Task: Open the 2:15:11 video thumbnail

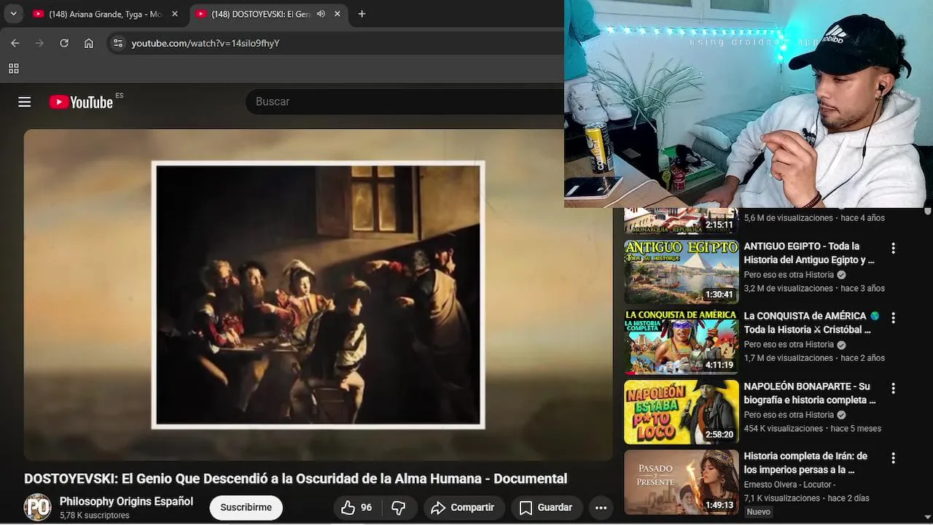Action: point(682,220)
